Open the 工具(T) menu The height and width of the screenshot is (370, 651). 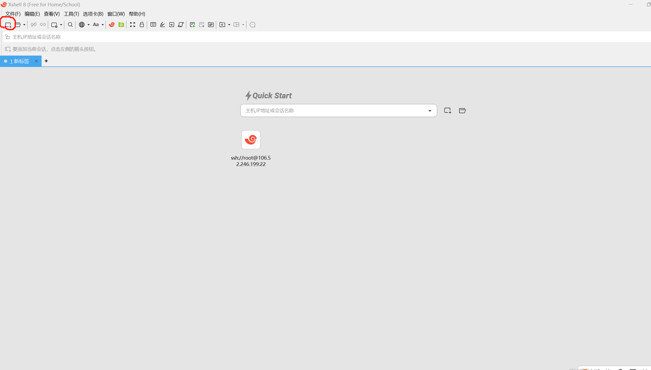71,14
